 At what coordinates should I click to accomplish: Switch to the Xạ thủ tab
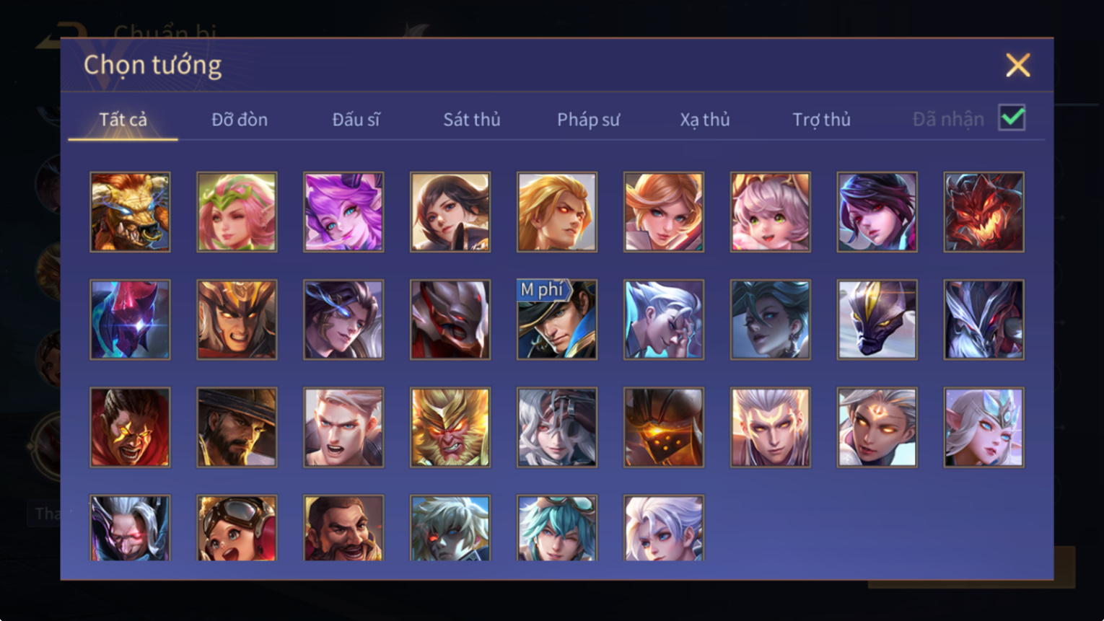705,120
